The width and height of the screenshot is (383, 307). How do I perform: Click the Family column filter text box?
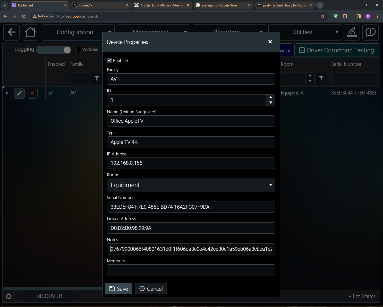point(80,78)
